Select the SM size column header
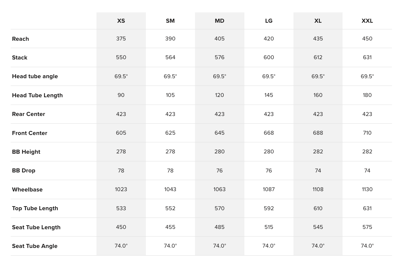The height and width of the screenshot is (275, 403). point(170,21)
